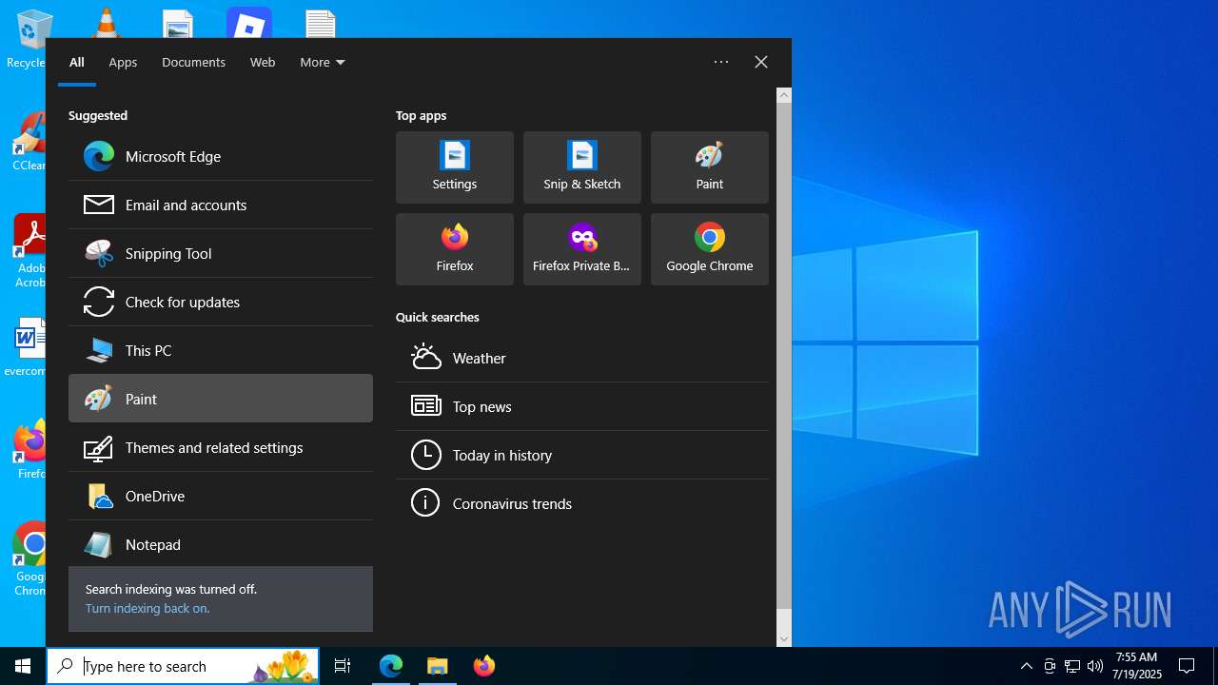Screen dimensions: 1218x685
Task: Open the volume icon in system tray
Action: [x=1095, y=666]
